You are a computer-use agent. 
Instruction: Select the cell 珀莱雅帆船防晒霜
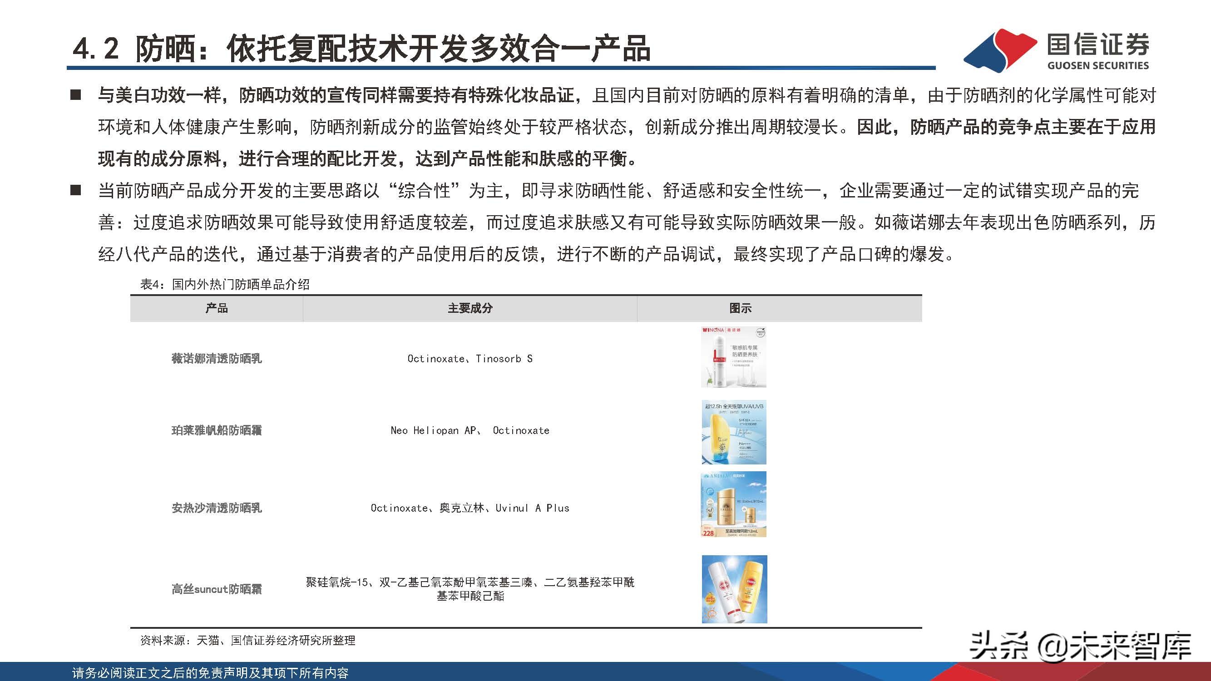pos(217,430)
